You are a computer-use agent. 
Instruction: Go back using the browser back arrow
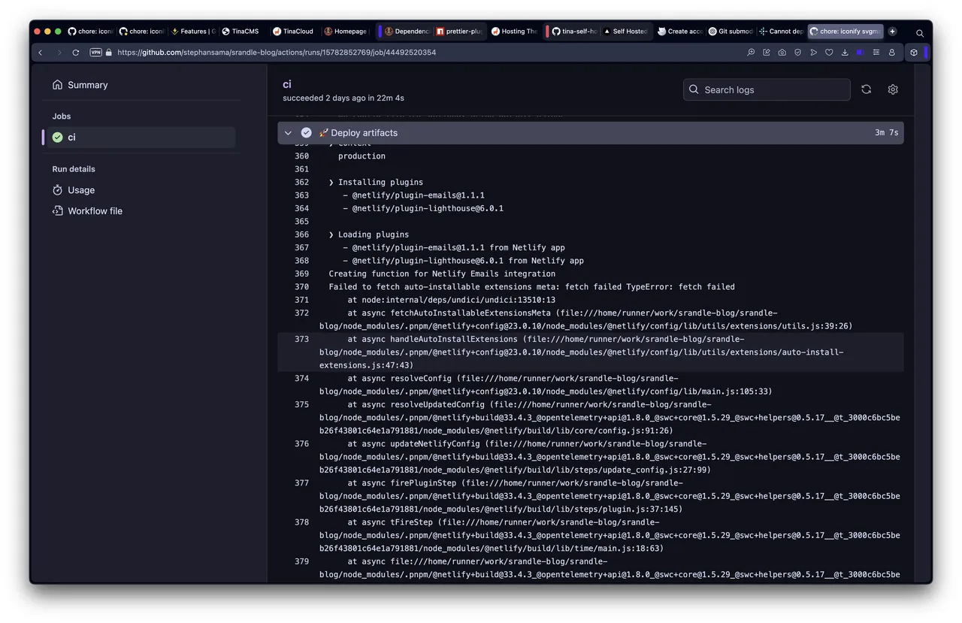[41, 53]
